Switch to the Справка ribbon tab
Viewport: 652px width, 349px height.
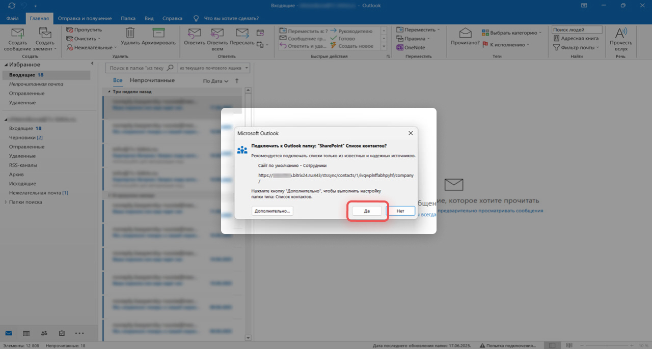click(x=172, y=18)
